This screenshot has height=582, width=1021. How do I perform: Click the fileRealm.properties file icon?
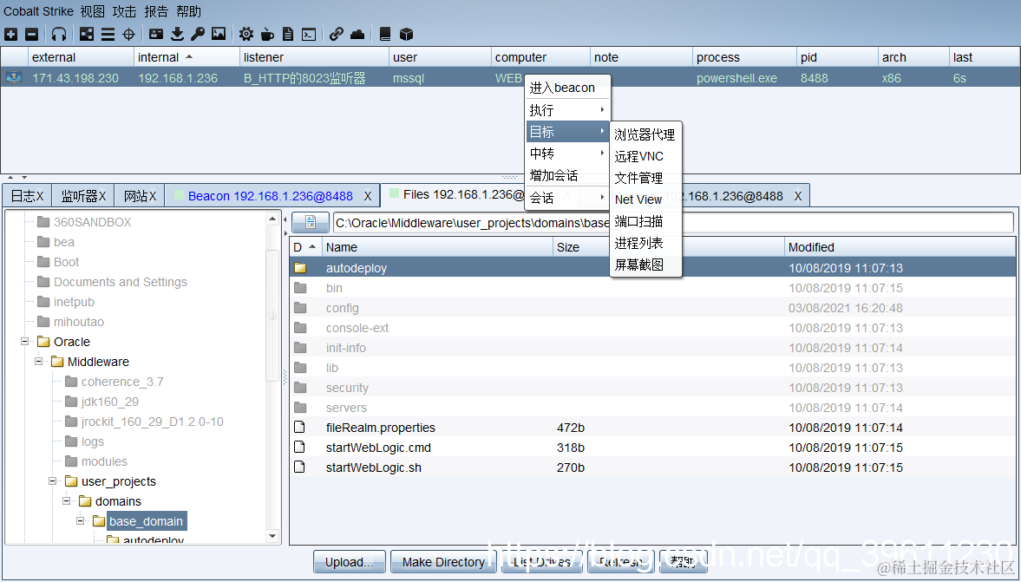coord(299,428)
